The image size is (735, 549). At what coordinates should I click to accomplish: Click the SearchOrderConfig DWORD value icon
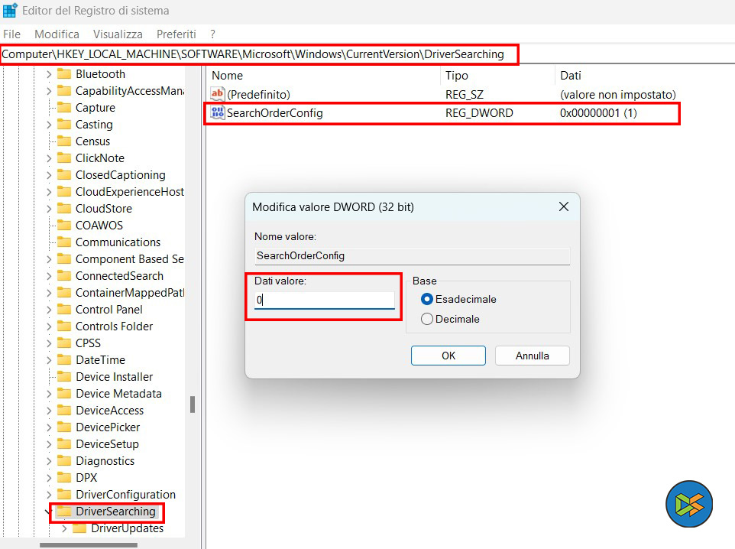click(218, 112)
